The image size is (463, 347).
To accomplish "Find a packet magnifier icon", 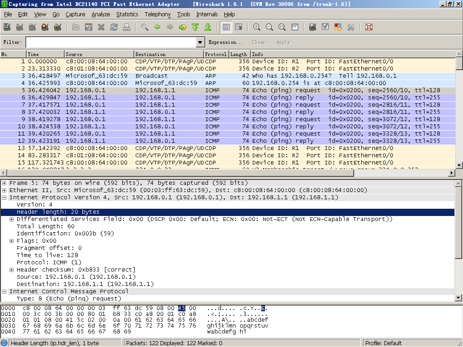I will pyautogui.click(x=145, y=27).
